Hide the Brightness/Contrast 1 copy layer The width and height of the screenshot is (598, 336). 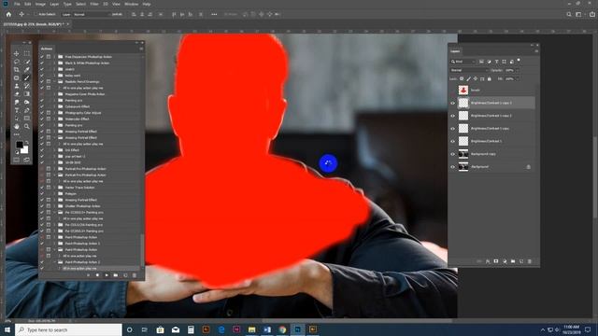pyautogui.click(x=452, y=129)
